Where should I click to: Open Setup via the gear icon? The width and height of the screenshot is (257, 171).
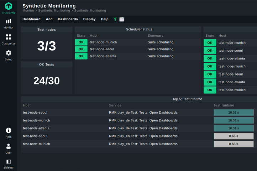(x=9, y=53)
